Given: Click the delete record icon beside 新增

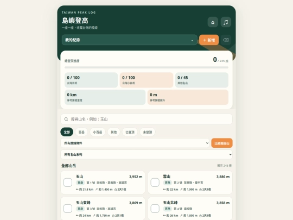Looking at the screenshot, I should 226,40.
